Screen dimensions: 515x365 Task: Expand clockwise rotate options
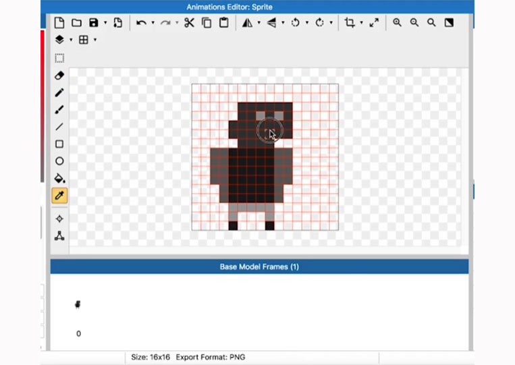click(331, 23)
